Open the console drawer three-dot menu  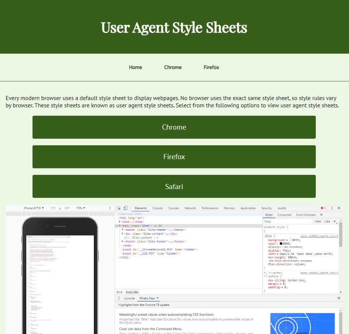pos(119,298)
